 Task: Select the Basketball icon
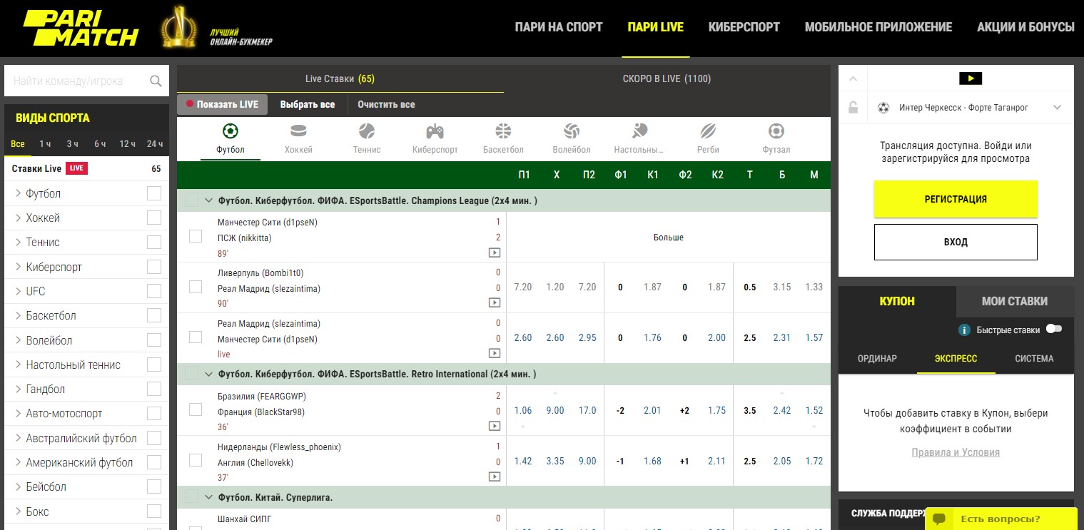pyautogui.click(x=503, y=131)
